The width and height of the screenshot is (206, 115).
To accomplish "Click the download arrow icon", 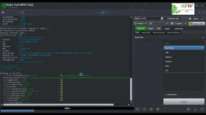I will click(x=195, y=109).
